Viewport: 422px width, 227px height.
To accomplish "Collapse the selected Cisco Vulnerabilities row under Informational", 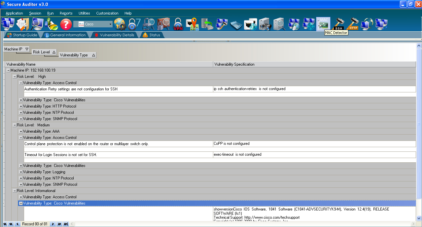I will [21, 203].
